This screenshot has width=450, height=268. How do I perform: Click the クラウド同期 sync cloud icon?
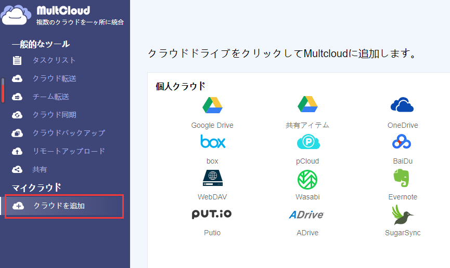[x=17, y=115]
